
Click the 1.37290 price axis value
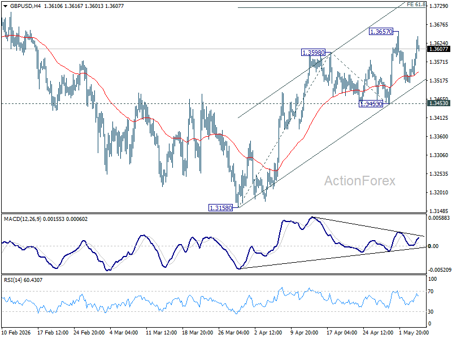tap(438, 6)
